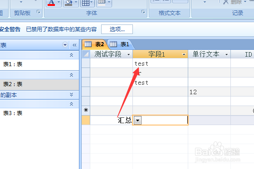Click the alternate row color icon

[x=102, y=3]
